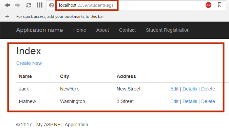
Task: Select the Jack name cell
Action: pyautogui.click(x=24, y=89)
